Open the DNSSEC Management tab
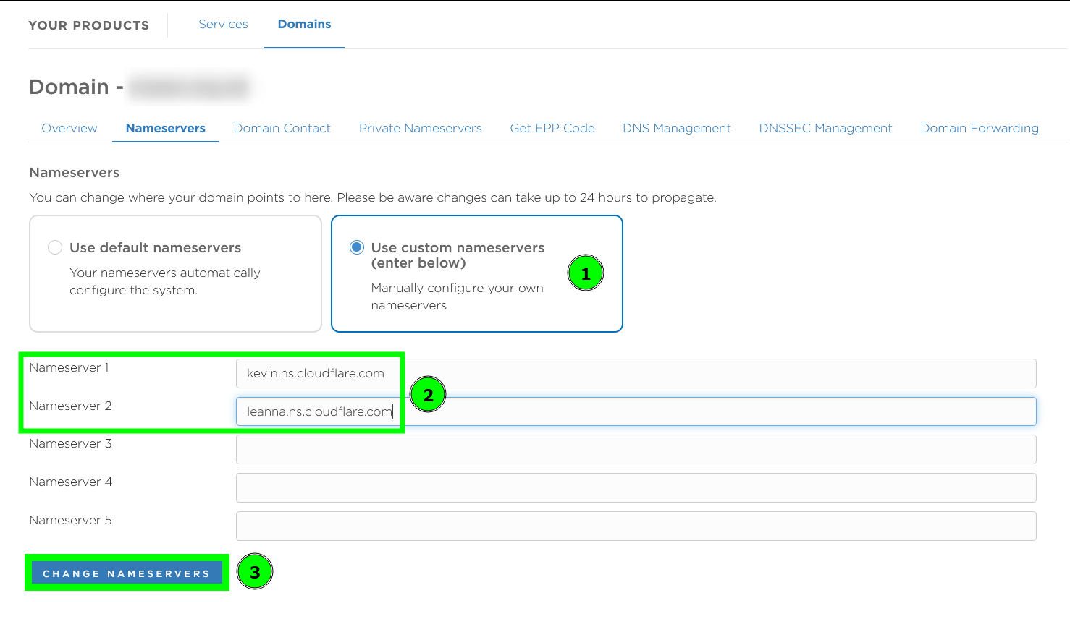1070x619 pixels. coord(825,128)
